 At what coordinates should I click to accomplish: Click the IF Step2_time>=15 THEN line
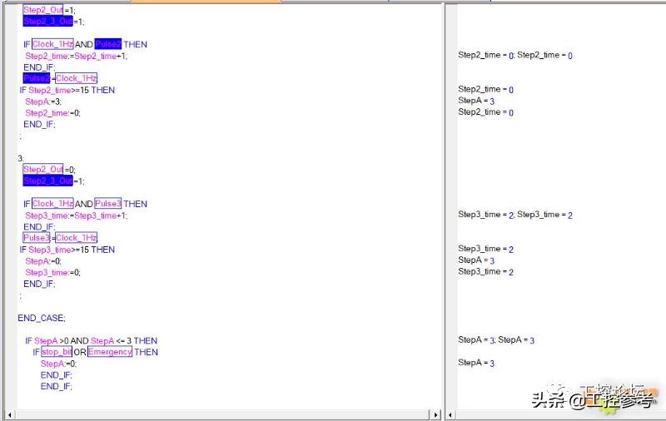[67, 90]
